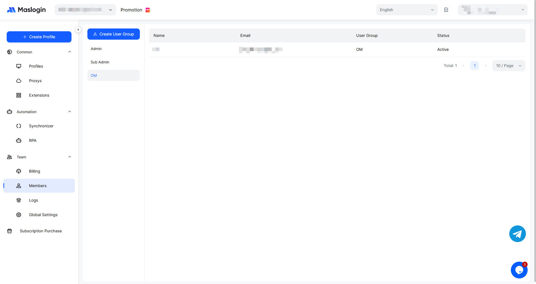Screen dimensions: 536x284
Task: Open the live chat bubble
Action: [x=519, y=270]
